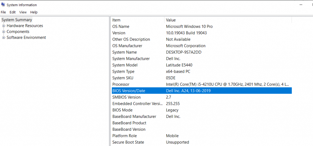
Task: Select the Version row label
Action: [119, 33]
